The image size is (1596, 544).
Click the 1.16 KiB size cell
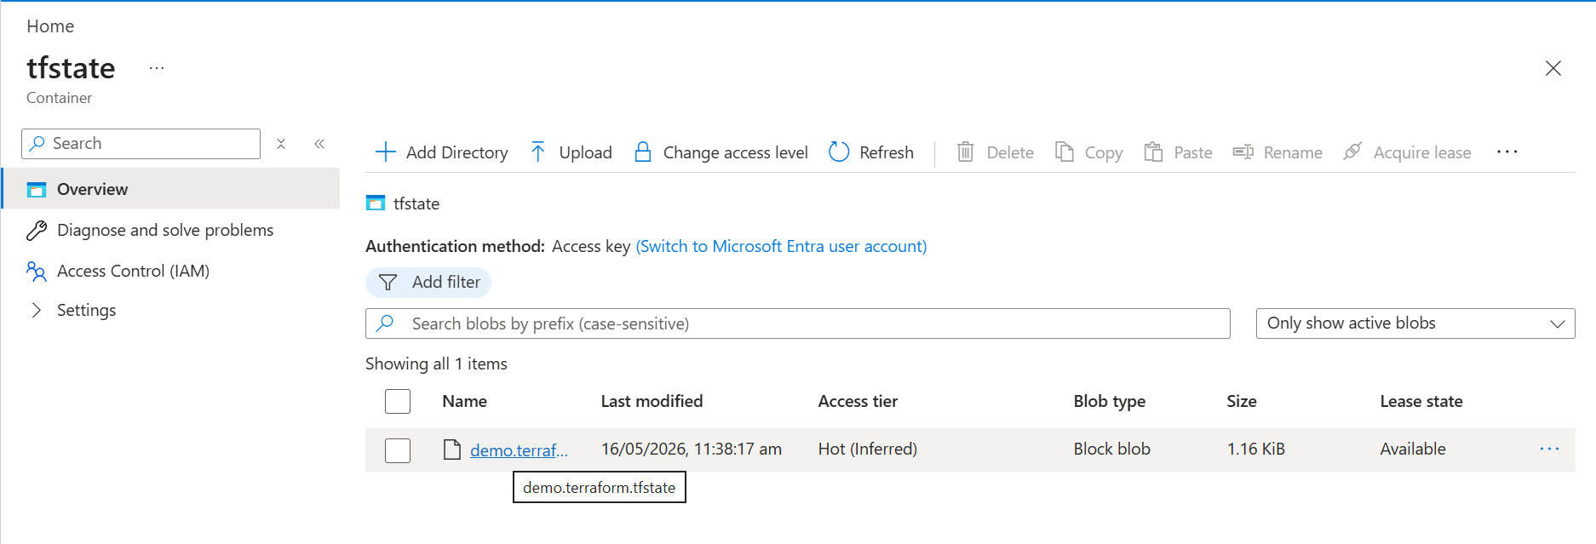pos(1255,449)
